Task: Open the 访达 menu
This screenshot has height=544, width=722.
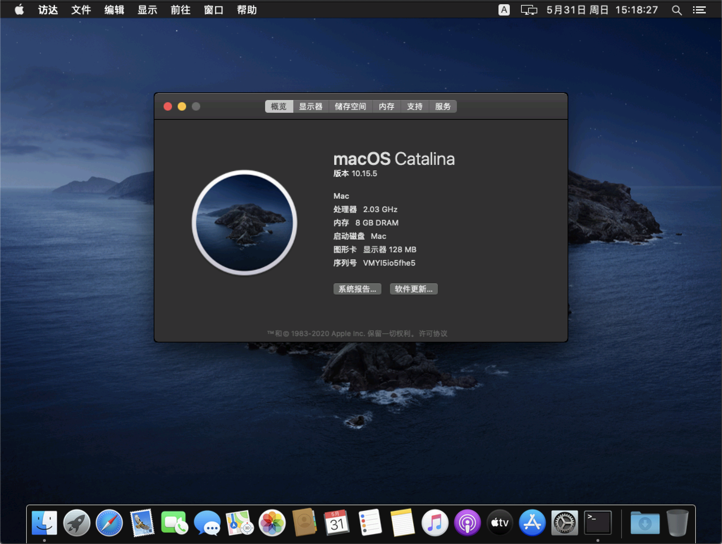Action: (x=48, y=10)
